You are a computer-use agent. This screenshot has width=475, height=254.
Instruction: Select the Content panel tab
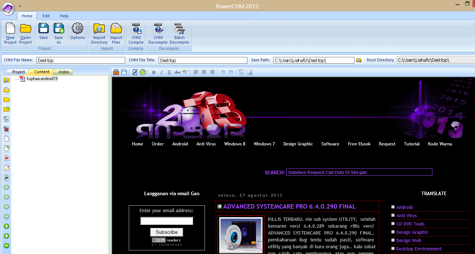pos(42,72)
